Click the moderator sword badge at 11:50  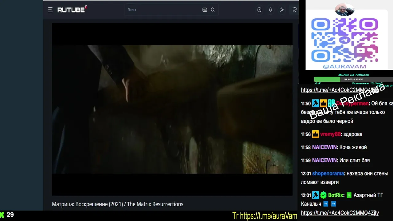click(x=315, y=103)
